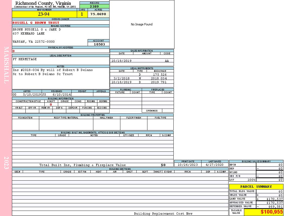Click the reviewed date 6/10/2014

62,94
